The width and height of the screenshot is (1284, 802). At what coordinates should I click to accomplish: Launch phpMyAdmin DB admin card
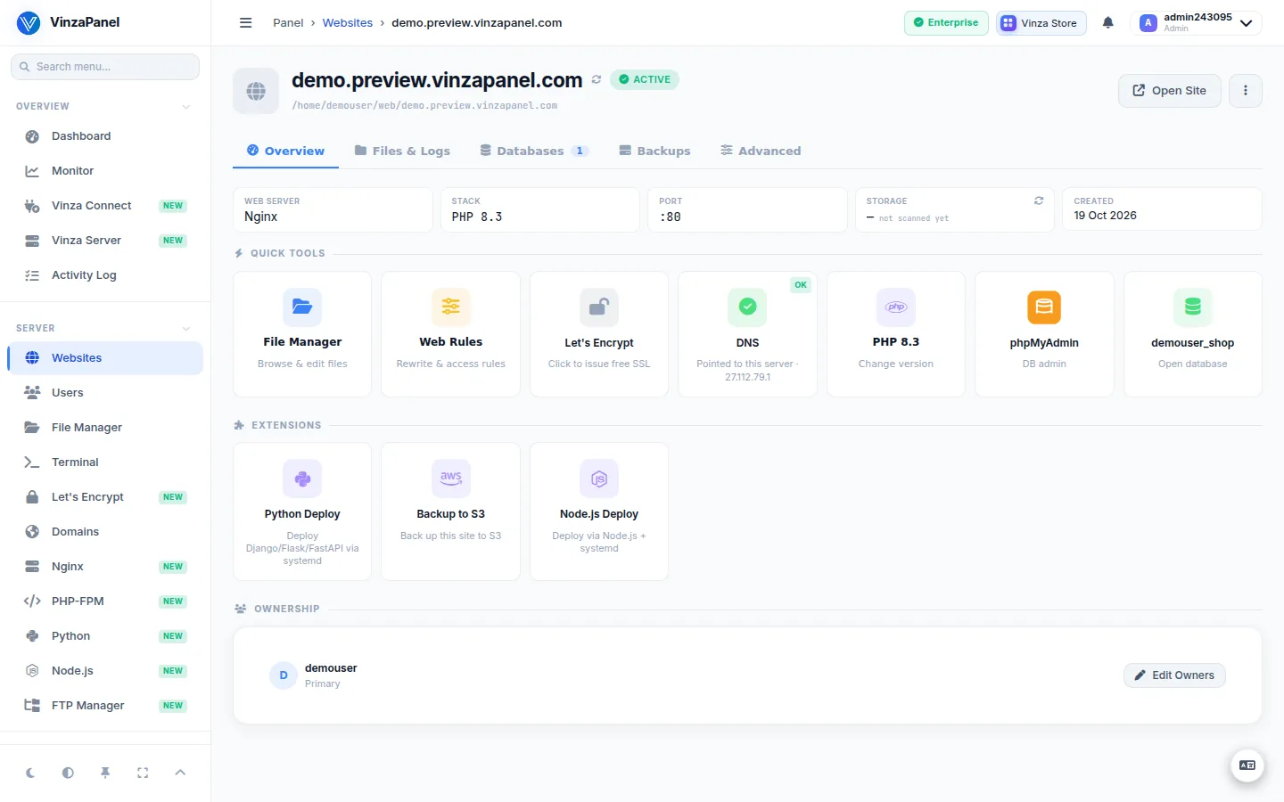coord(1044,334)
